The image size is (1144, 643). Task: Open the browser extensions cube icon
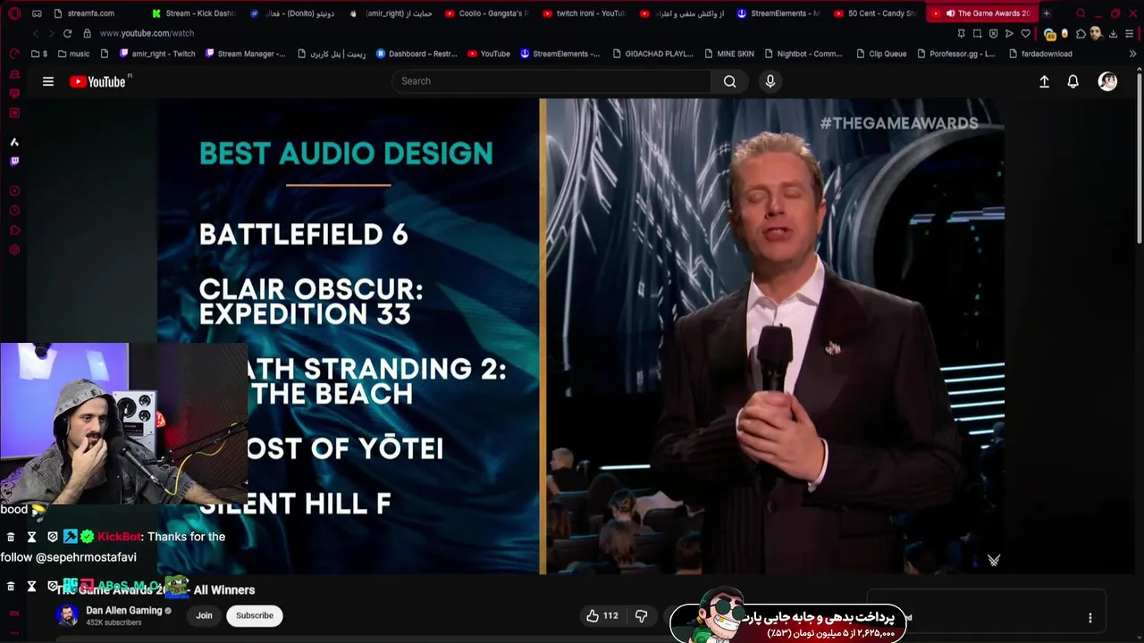[1081, 33]
